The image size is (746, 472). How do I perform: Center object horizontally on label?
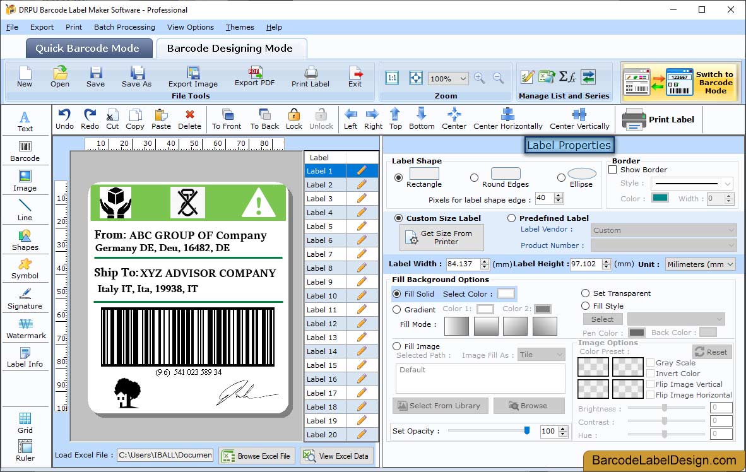[x=507, y=119]
